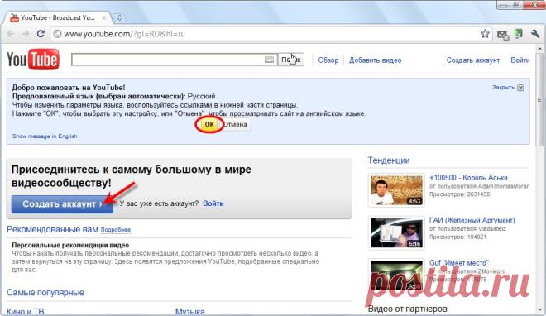
Task: Bookmark page with the star icon
Action: (x=485, y=34)
